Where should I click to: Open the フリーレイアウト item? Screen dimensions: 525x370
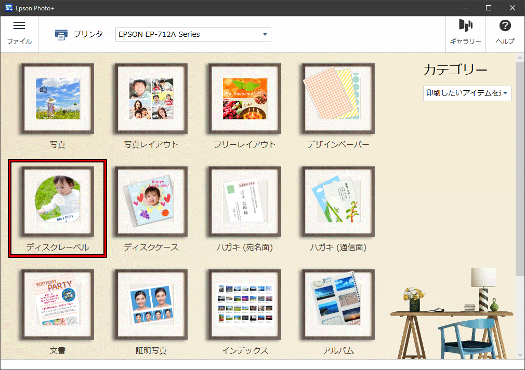coord(245,106)
